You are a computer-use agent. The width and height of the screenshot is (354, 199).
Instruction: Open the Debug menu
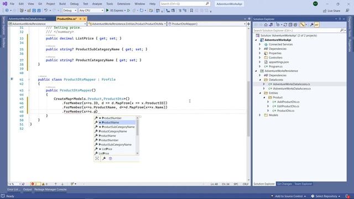[74, 4]
